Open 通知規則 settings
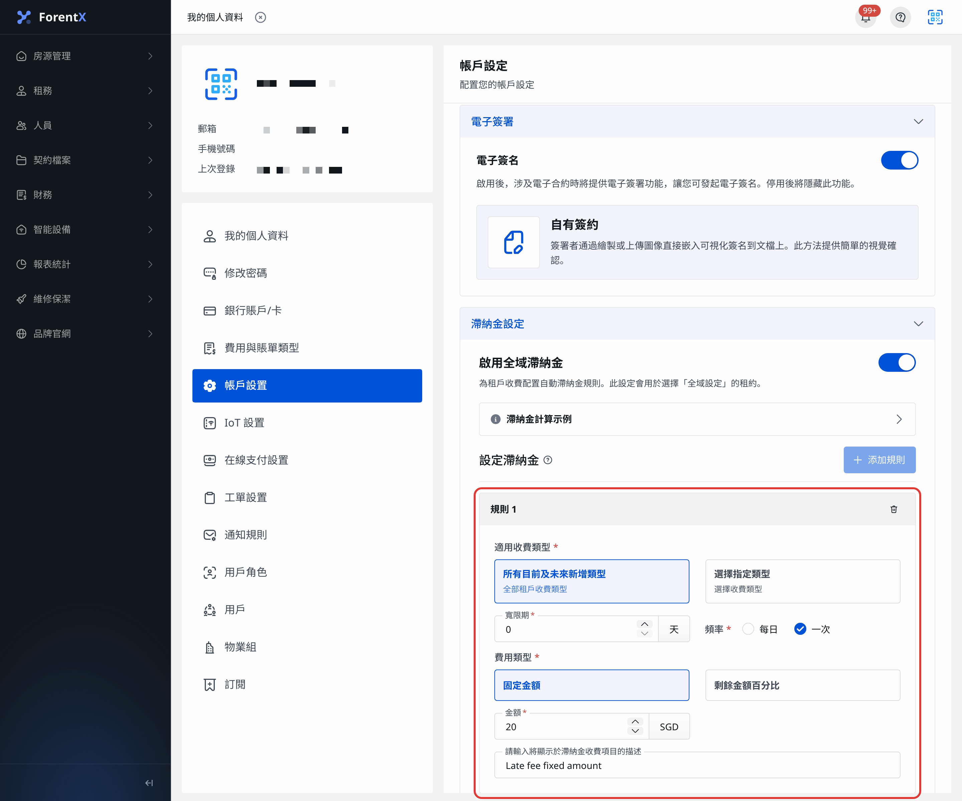This screenshot has width=962, height=801. coord(307,535)
